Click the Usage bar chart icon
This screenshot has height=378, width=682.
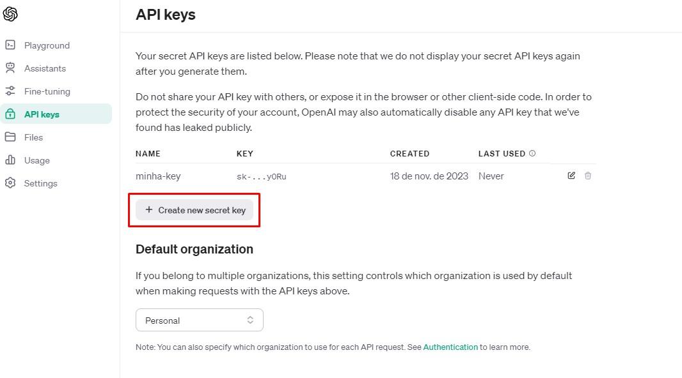pos(10,160)
